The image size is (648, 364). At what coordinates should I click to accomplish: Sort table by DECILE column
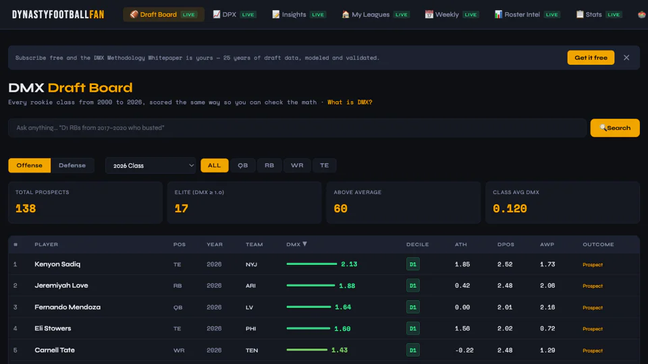click(x=417, y=244)
